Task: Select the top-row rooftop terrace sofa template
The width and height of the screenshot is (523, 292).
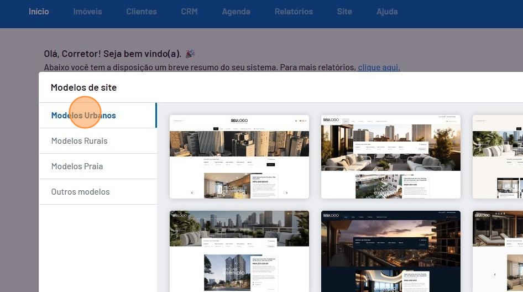Action: tap(390, 157)
